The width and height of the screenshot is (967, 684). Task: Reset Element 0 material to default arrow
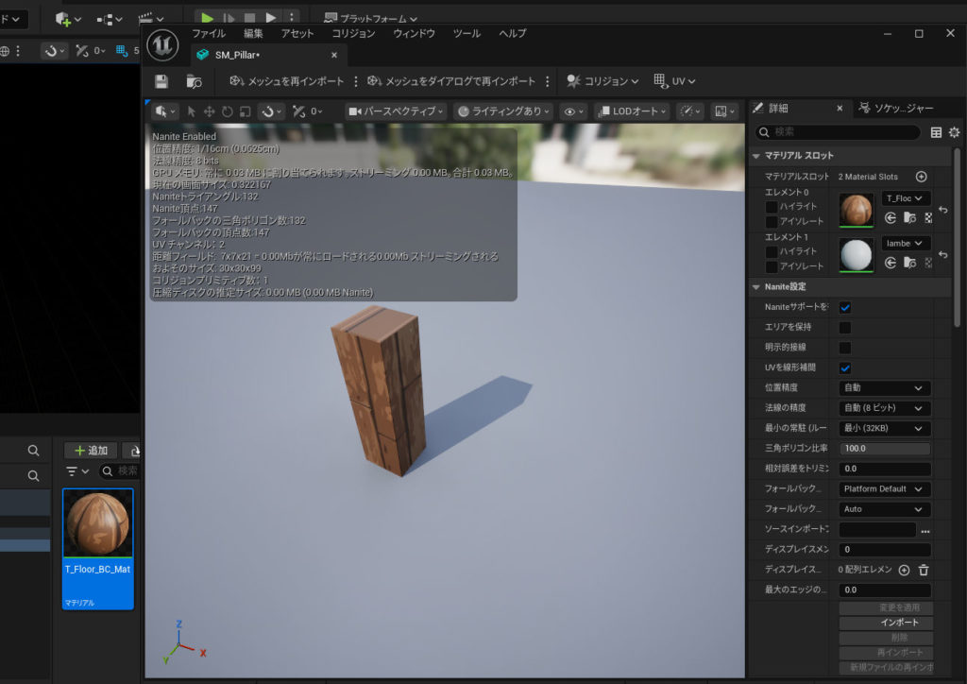(942, 210)
